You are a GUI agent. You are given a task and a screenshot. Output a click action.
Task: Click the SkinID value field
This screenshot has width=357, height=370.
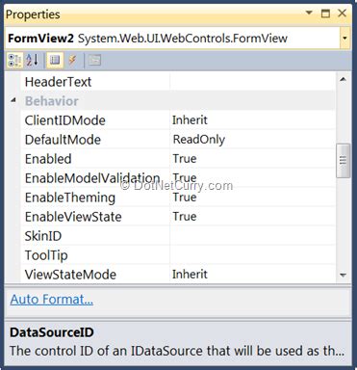[252, 236]
